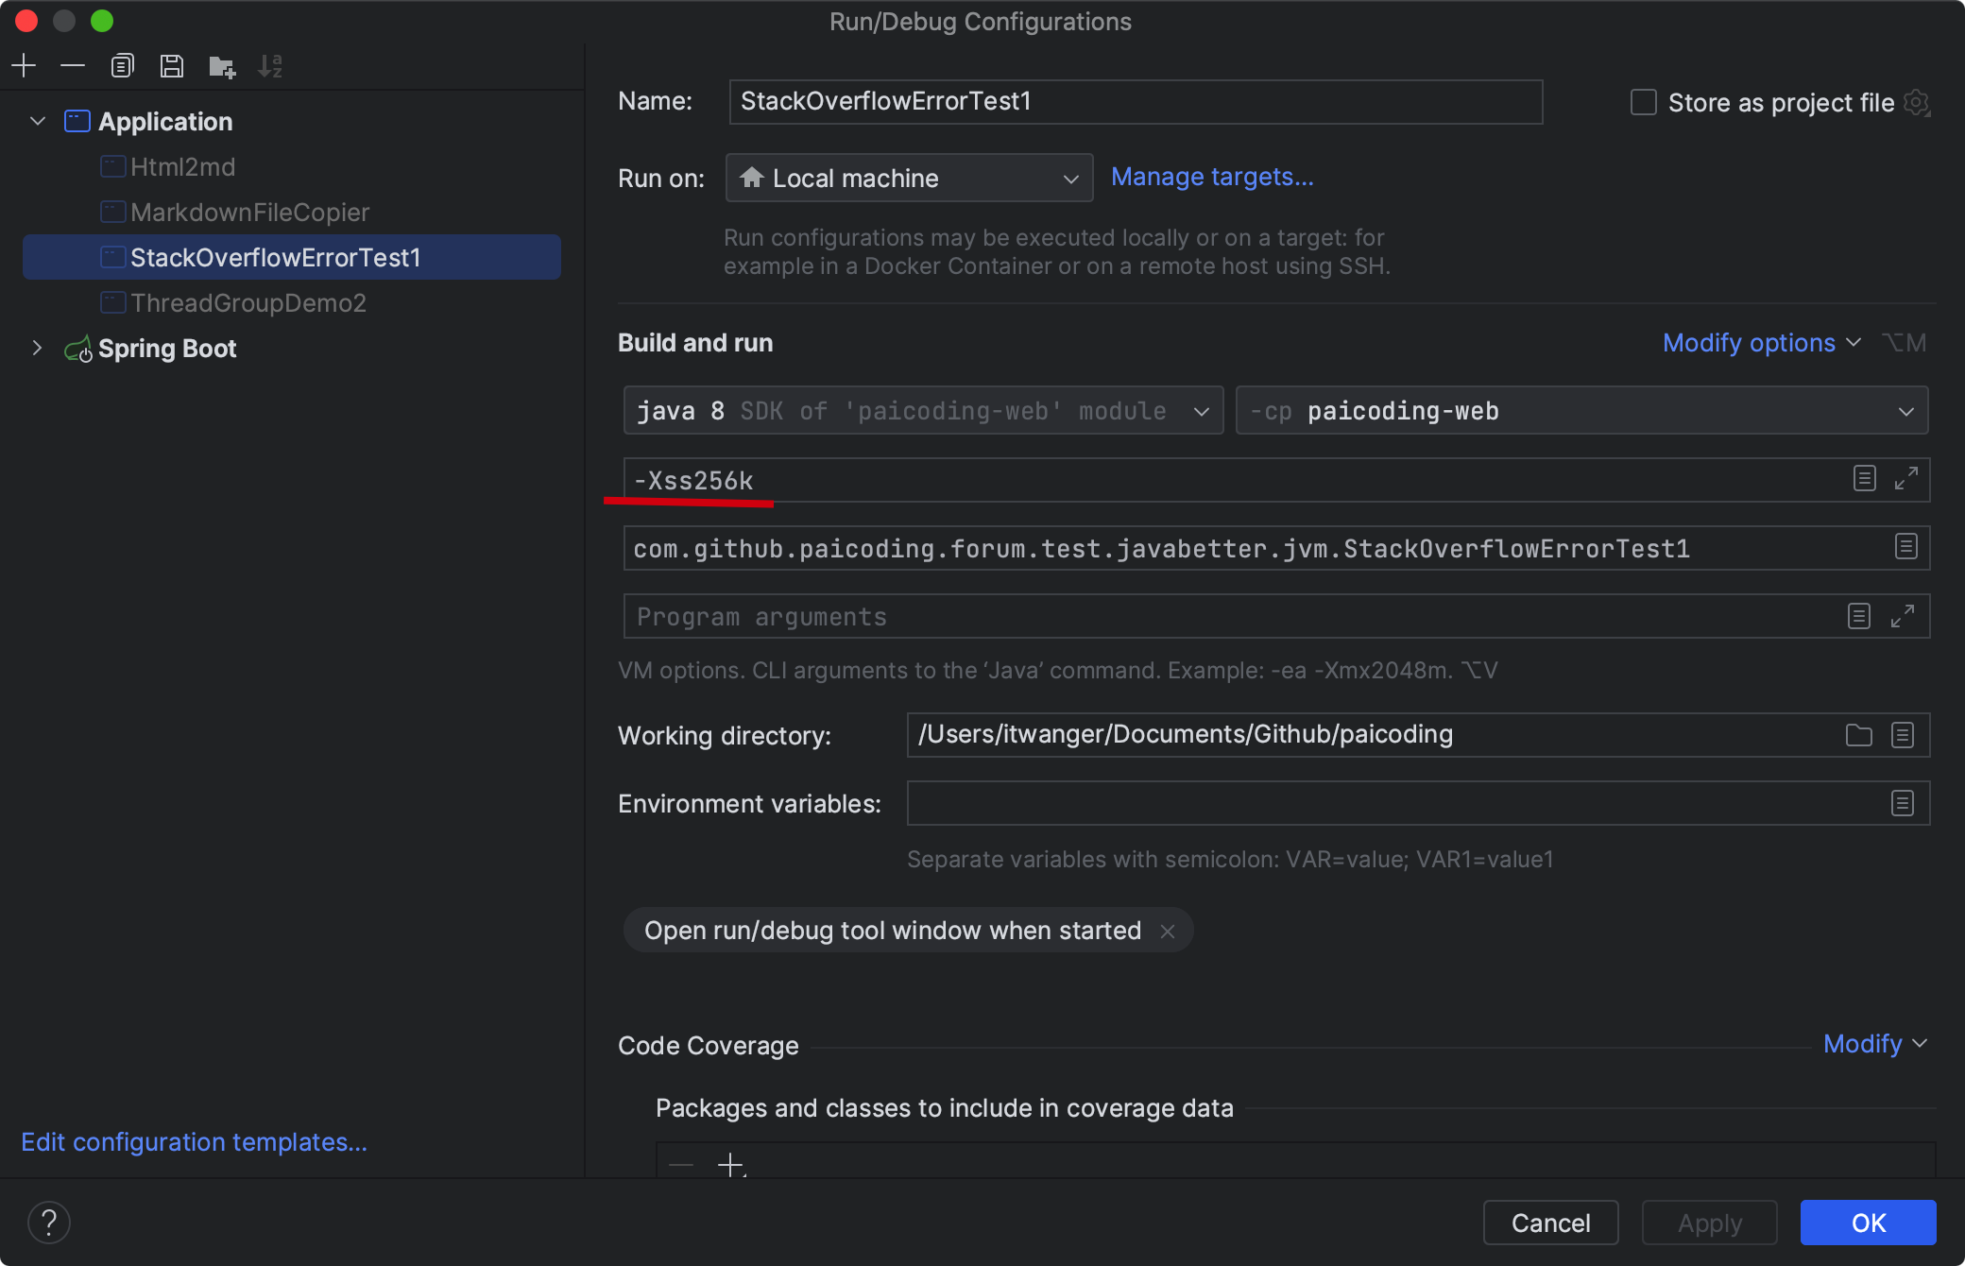Select the ThreadGroupDemo2 configuration
Image resolution: width=1965 pixels, height=1266 pixels.
[248, 303]
